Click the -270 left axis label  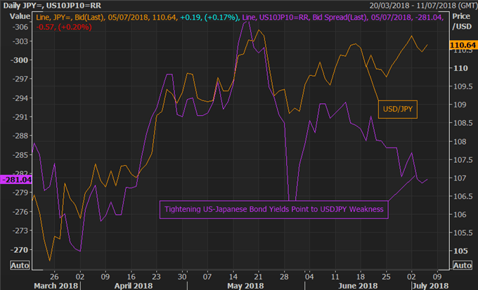(x=19, y=250)
